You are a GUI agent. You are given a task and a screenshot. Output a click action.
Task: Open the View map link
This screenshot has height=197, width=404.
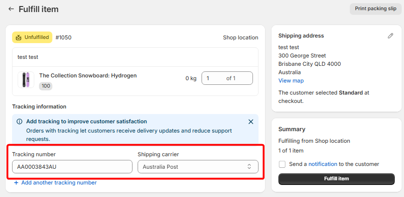point(291,81)
